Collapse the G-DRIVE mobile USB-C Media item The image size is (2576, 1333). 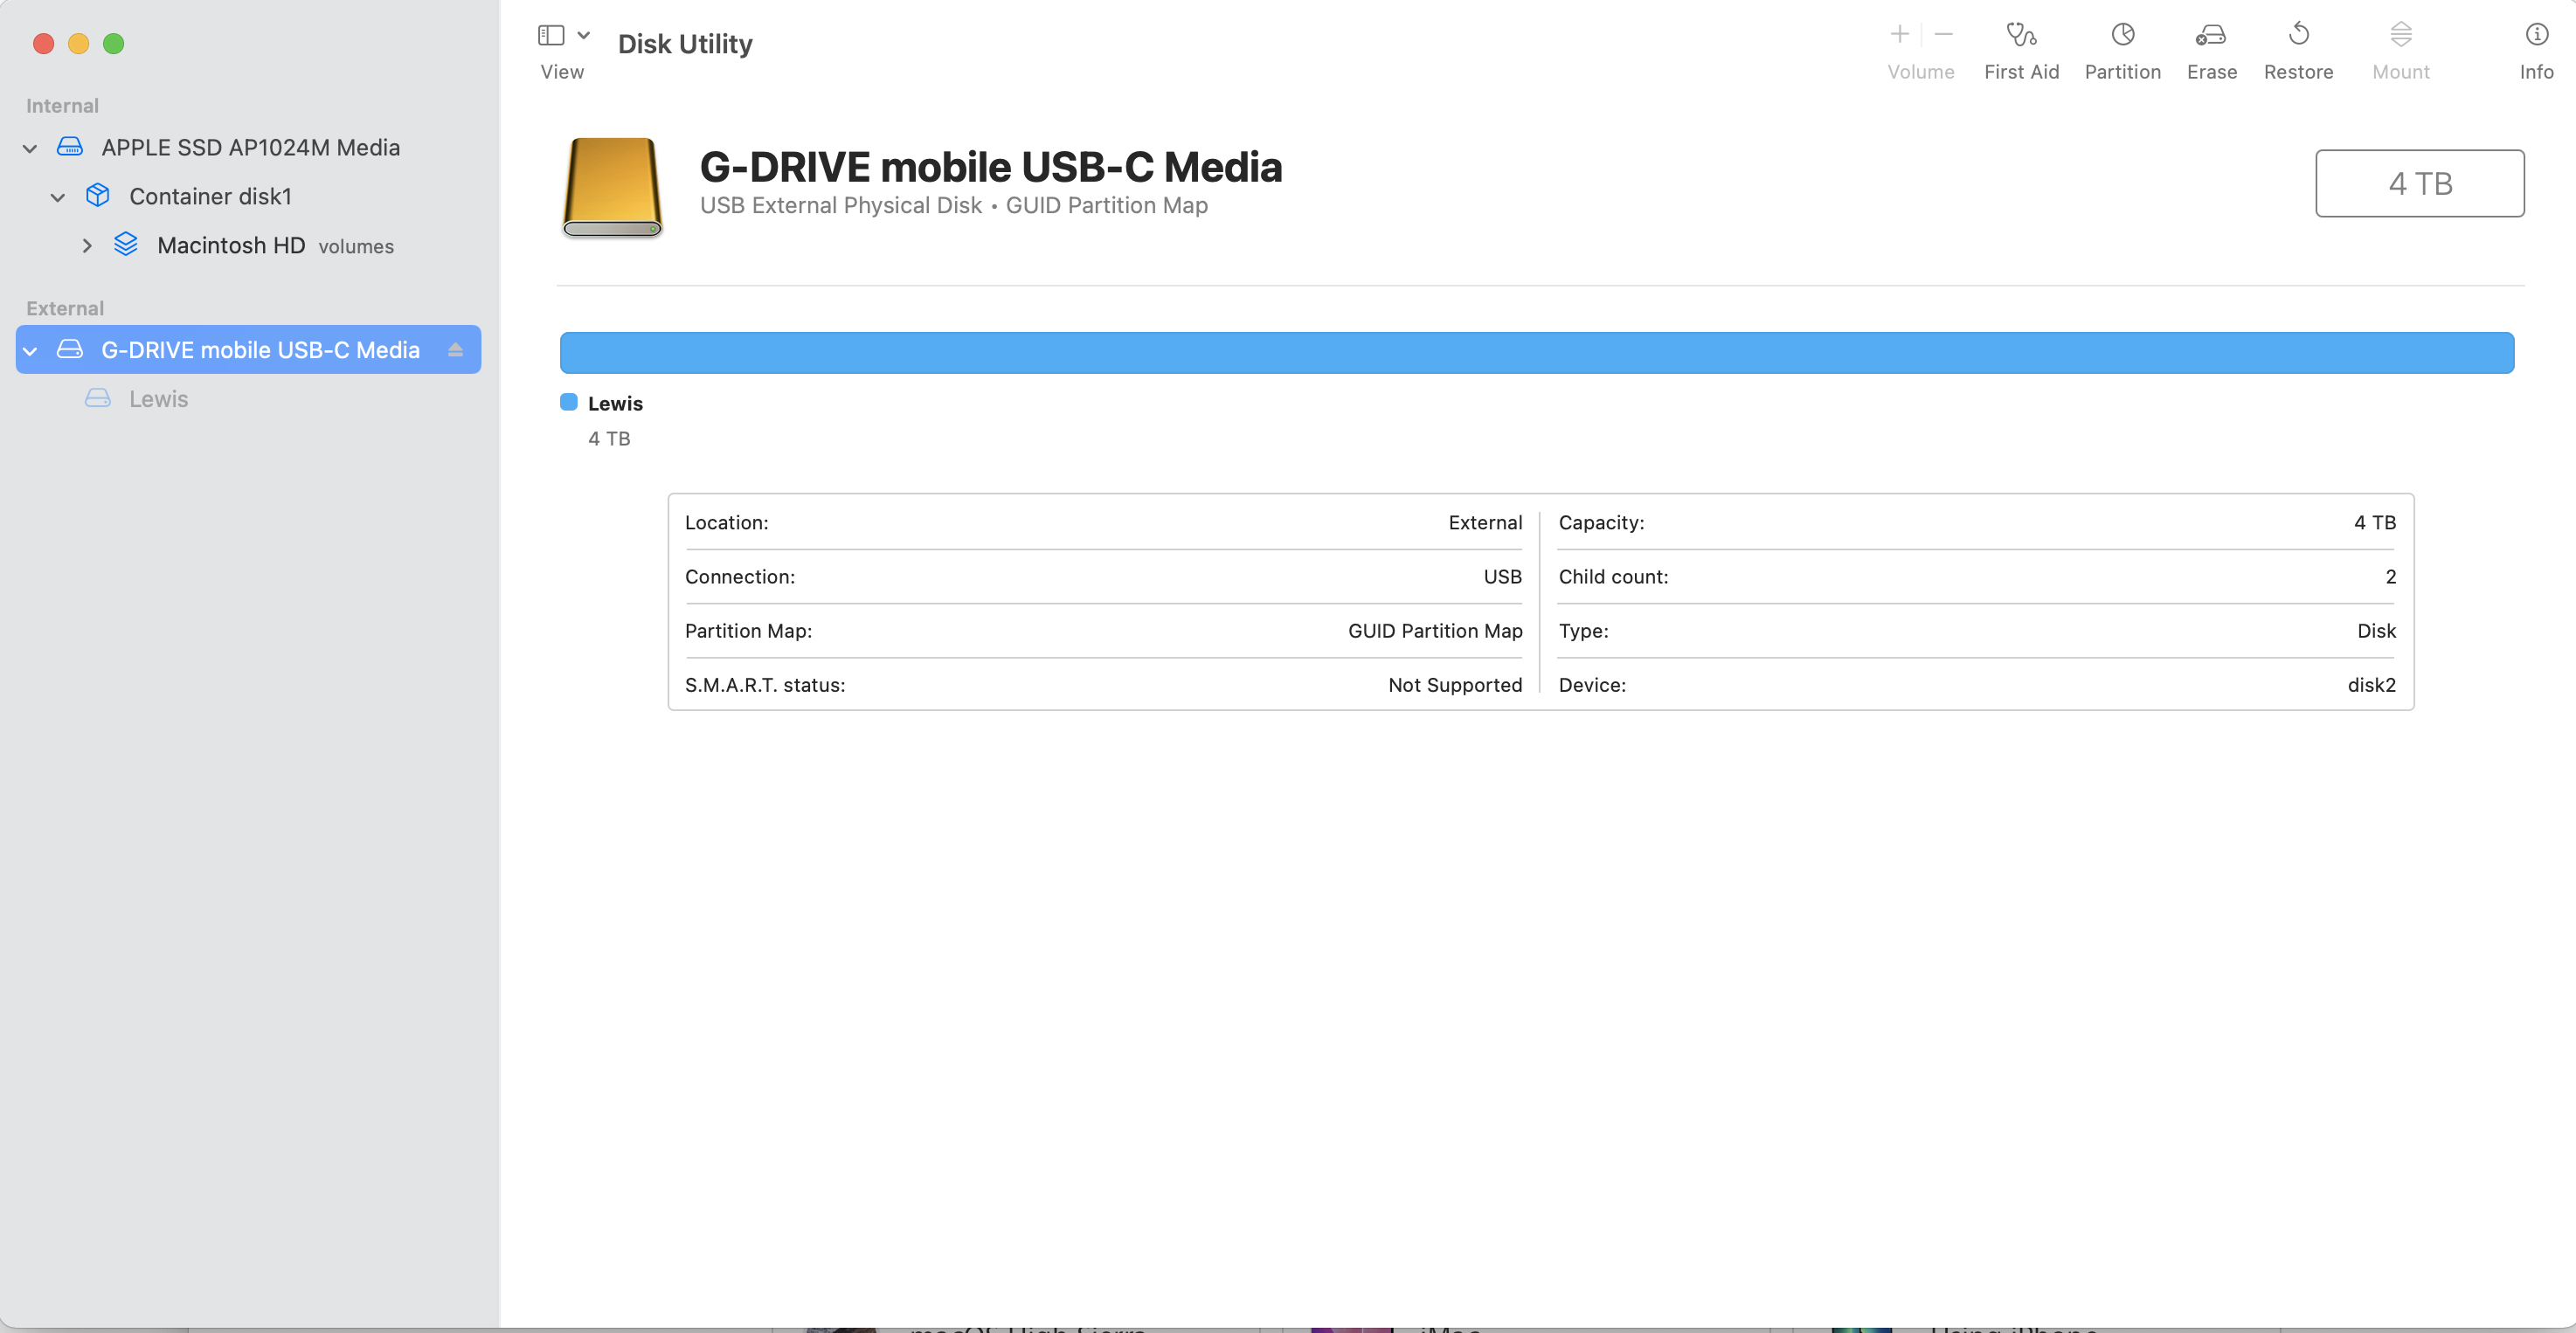(30, 351)
